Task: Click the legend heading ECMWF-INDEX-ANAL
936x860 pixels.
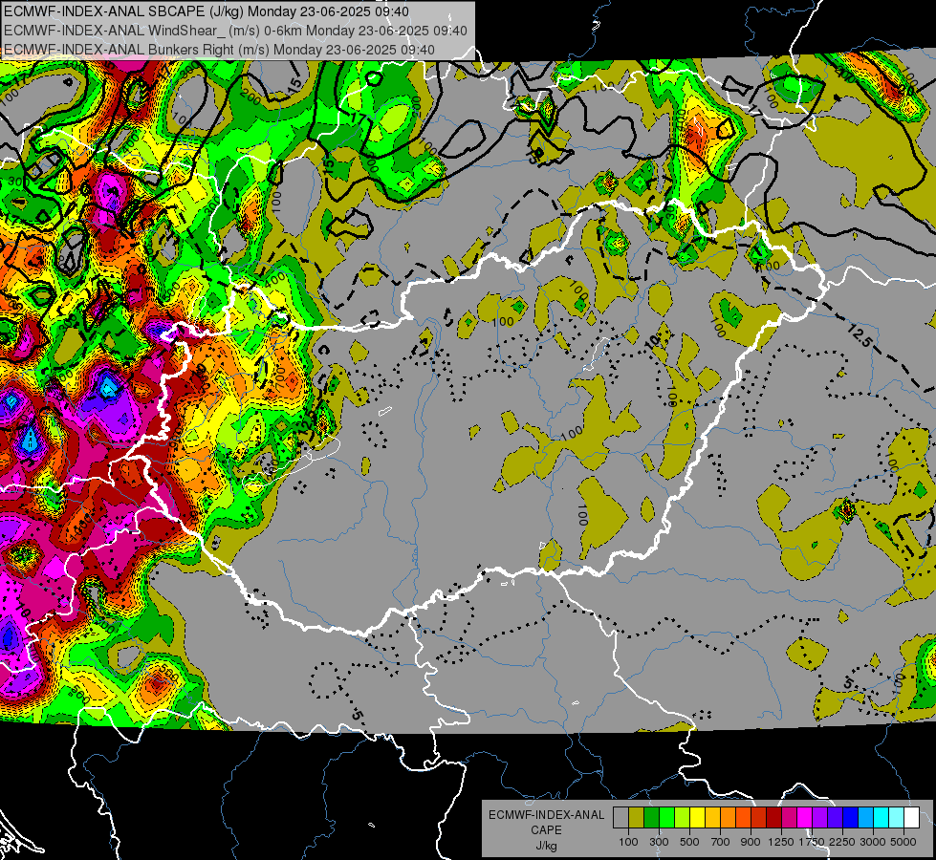Action: click(x=547, y=815)
